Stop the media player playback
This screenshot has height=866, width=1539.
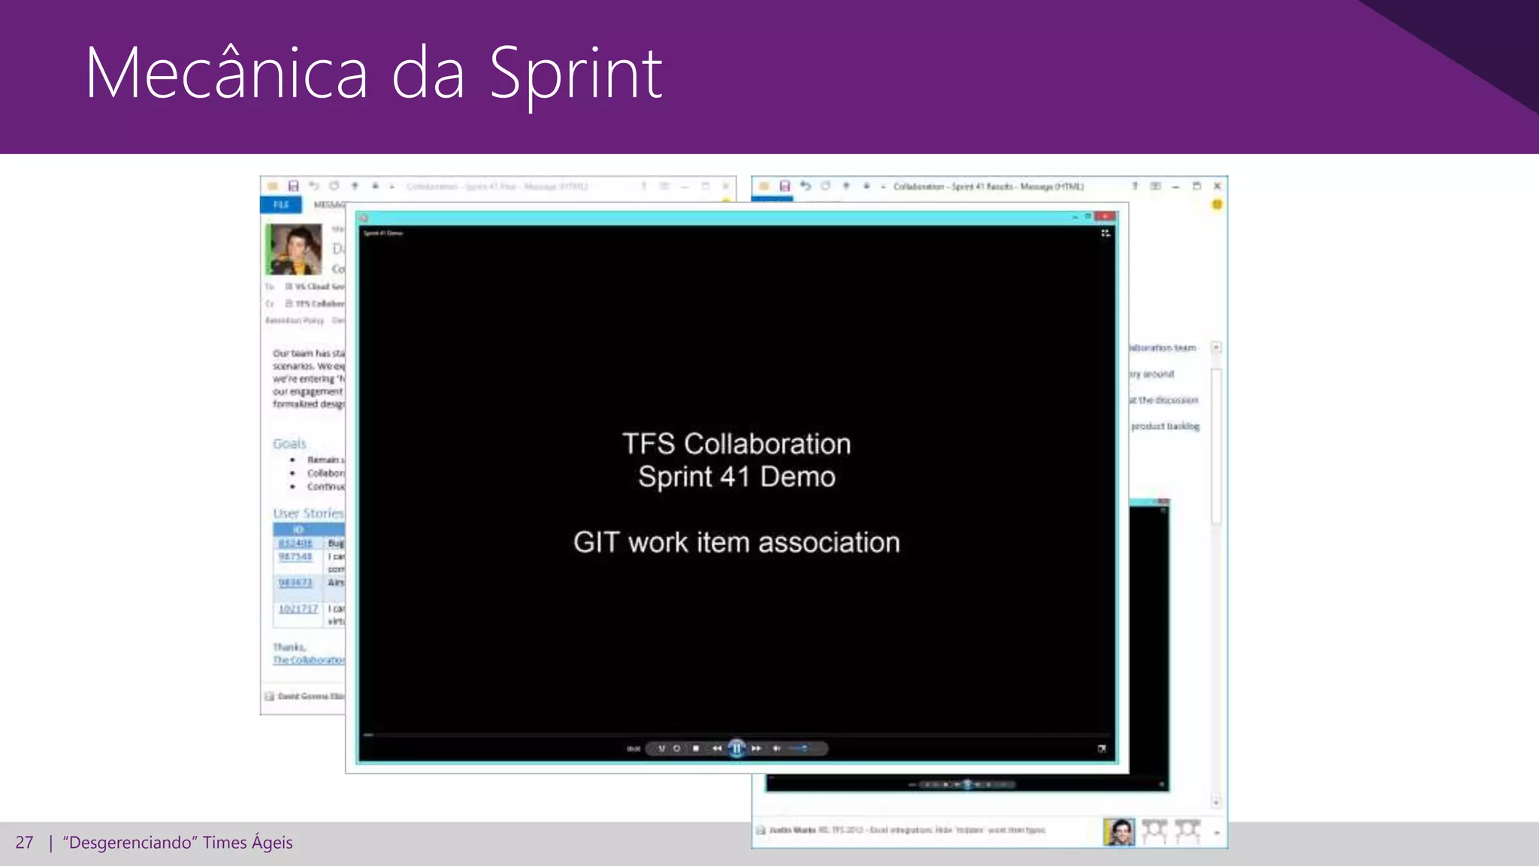pyautogui.click(x=696, y=748)
